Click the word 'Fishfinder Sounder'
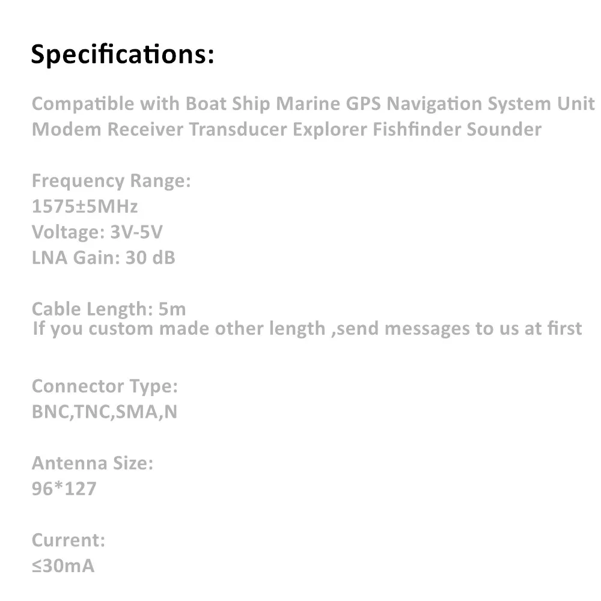601x601 pixels. [457, 130]
